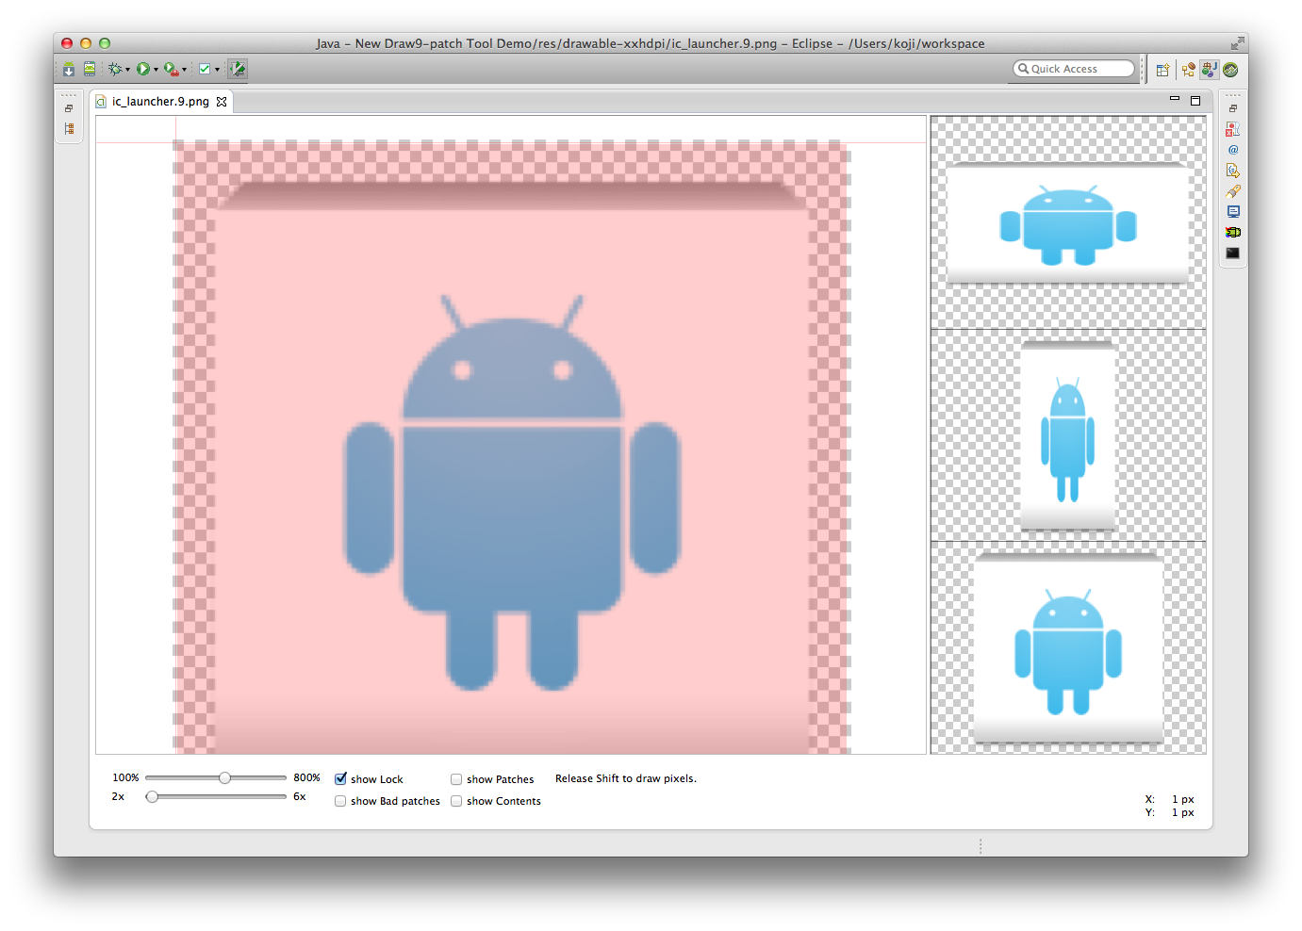This screenshot has height=931, width=1302.
Task: Start debugging with the bug icon
Action: click(115, 69)
